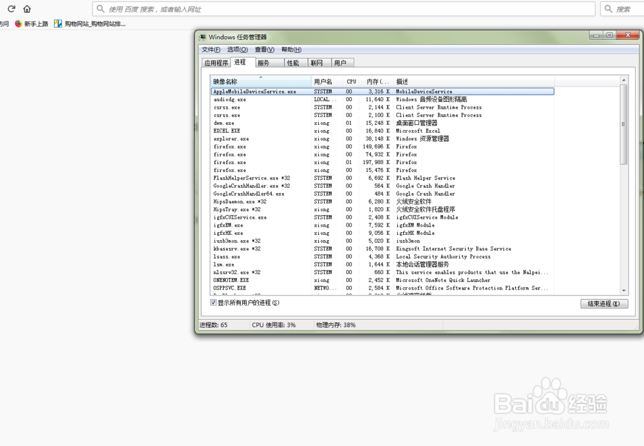
Task: Select the FlashHelperService.exe *32 process
Action: pos(383,178)
